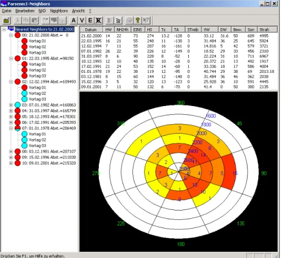Click the red circle icon of 08: 03.12.1981
Viewport: 281px width, 258px height.
pos(18,151)
